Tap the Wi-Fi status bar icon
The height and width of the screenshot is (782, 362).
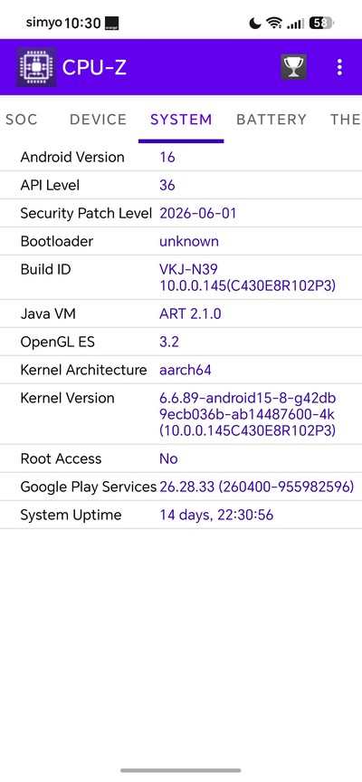click(x=274, y=23)
